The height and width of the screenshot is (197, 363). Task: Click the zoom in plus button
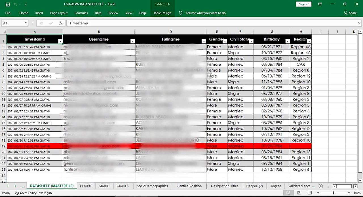349,193
